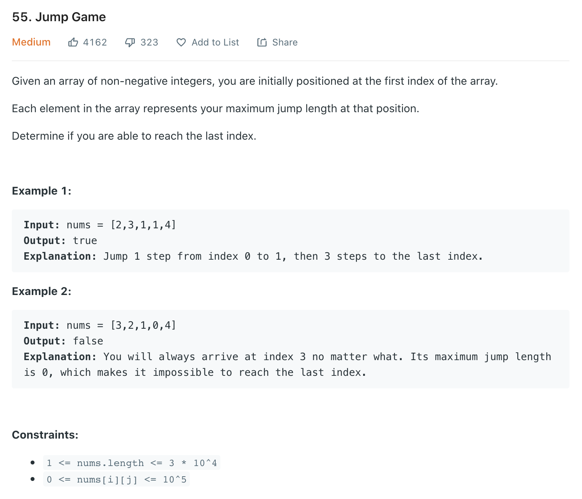This screenshot has height=499, width=582.
Task: Click the Add to List text
Action: (x=215, y=42)
